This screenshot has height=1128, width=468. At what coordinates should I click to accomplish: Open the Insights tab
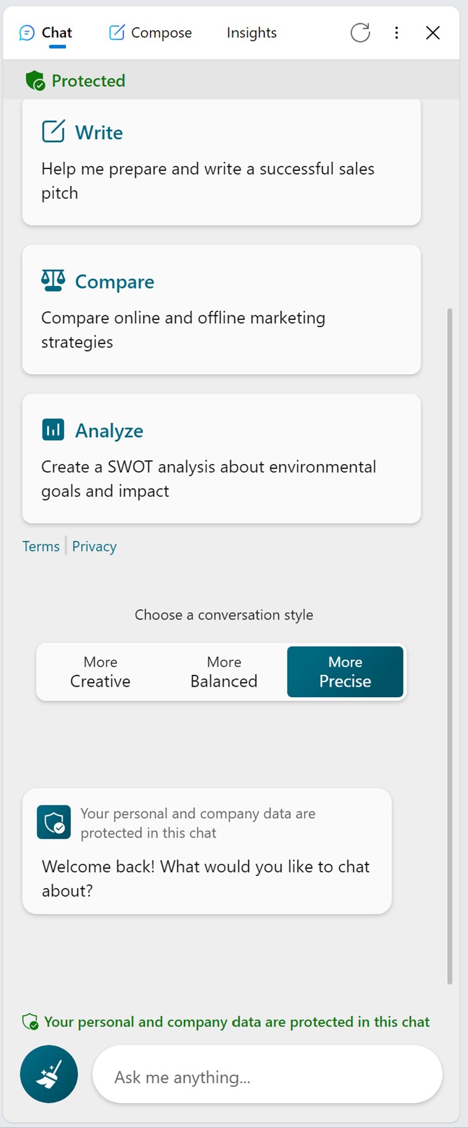[x=252, y=33]
